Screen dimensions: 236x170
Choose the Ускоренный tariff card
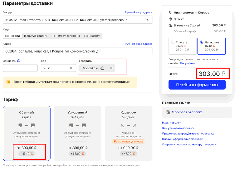point(78,133)
